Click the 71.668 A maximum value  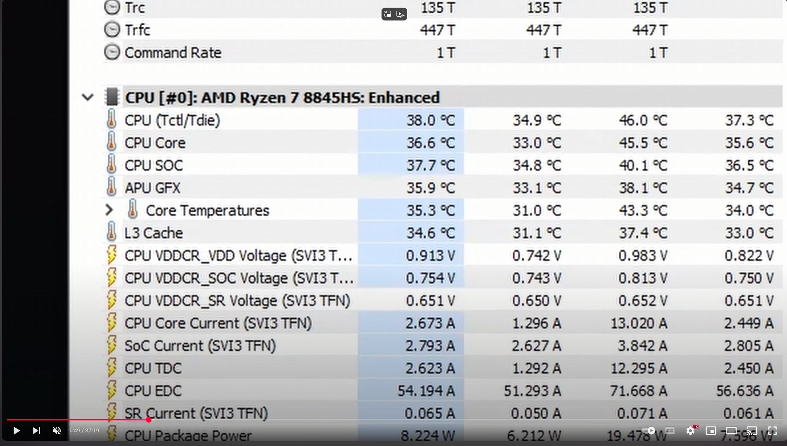pos(639,391)
